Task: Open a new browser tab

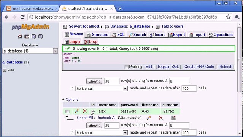Action: coord(119,9)
